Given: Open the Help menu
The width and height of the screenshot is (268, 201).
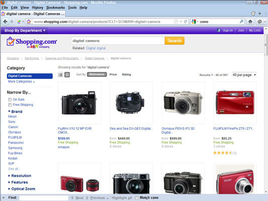Looking at the screenshot, I should pyautogui.click(x=83, y=8).
